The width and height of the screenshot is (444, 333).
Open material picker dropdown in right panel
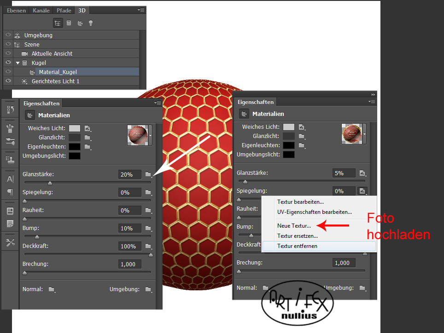(x=364, y=134)
